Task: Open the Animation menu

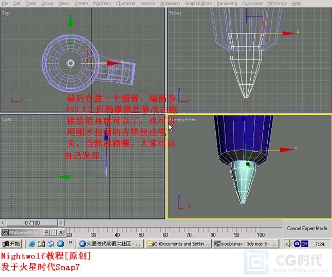Action: [170, 4]
